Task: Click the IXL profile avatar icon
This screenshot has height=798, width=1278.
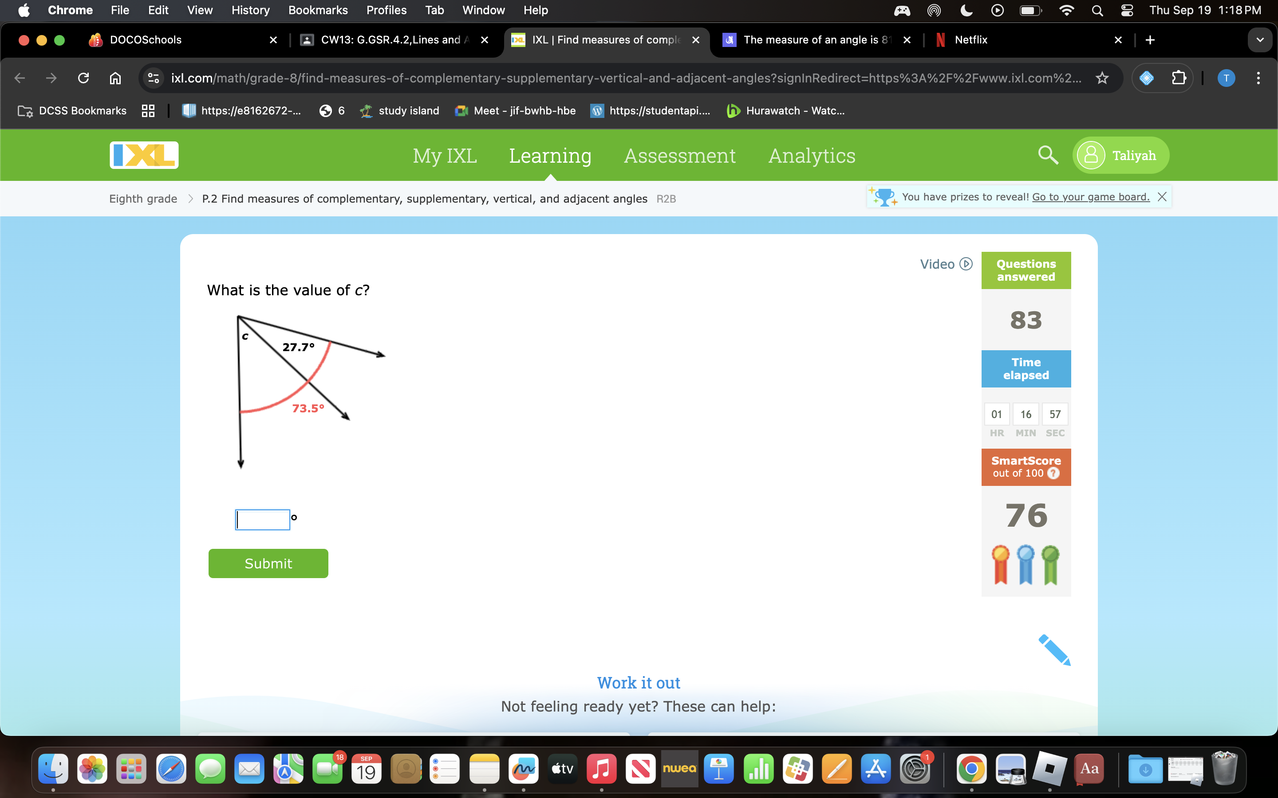Action: [x=1090, y=154]
